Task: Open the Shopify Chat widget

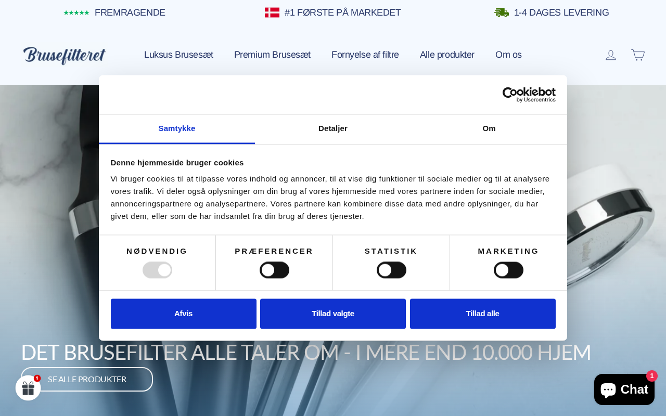Action: [x=624, y=389]
